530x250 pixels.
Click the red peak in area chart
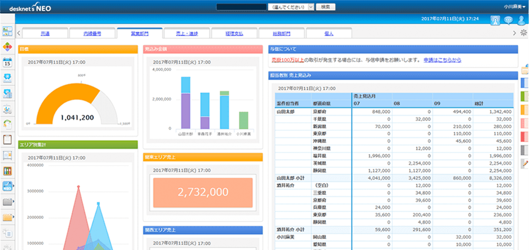coord(78,187)
